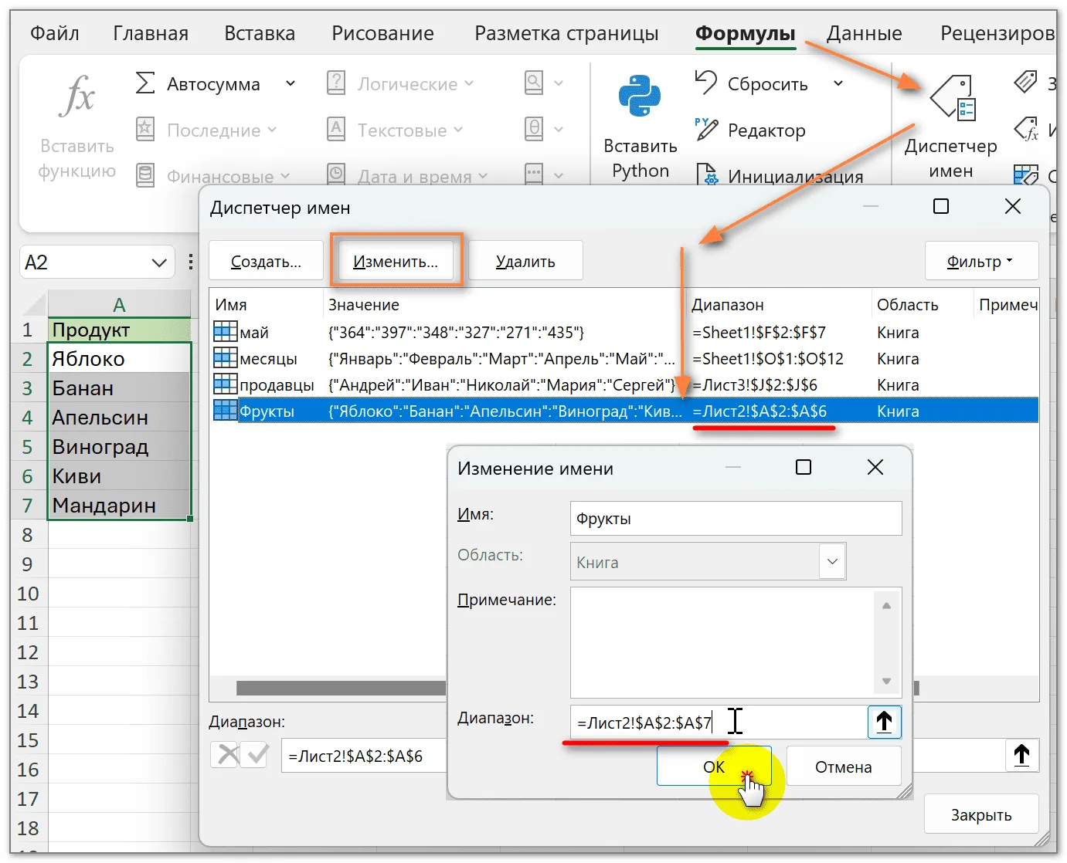Click the Изменить... button
This screenshot has width=1067, height=863.
(396, 262)
